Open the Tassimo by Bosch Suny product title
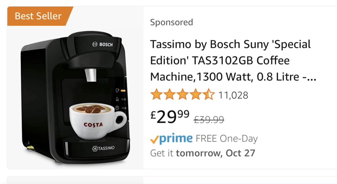Screen dimensions: 337x184 coord(230,45)
